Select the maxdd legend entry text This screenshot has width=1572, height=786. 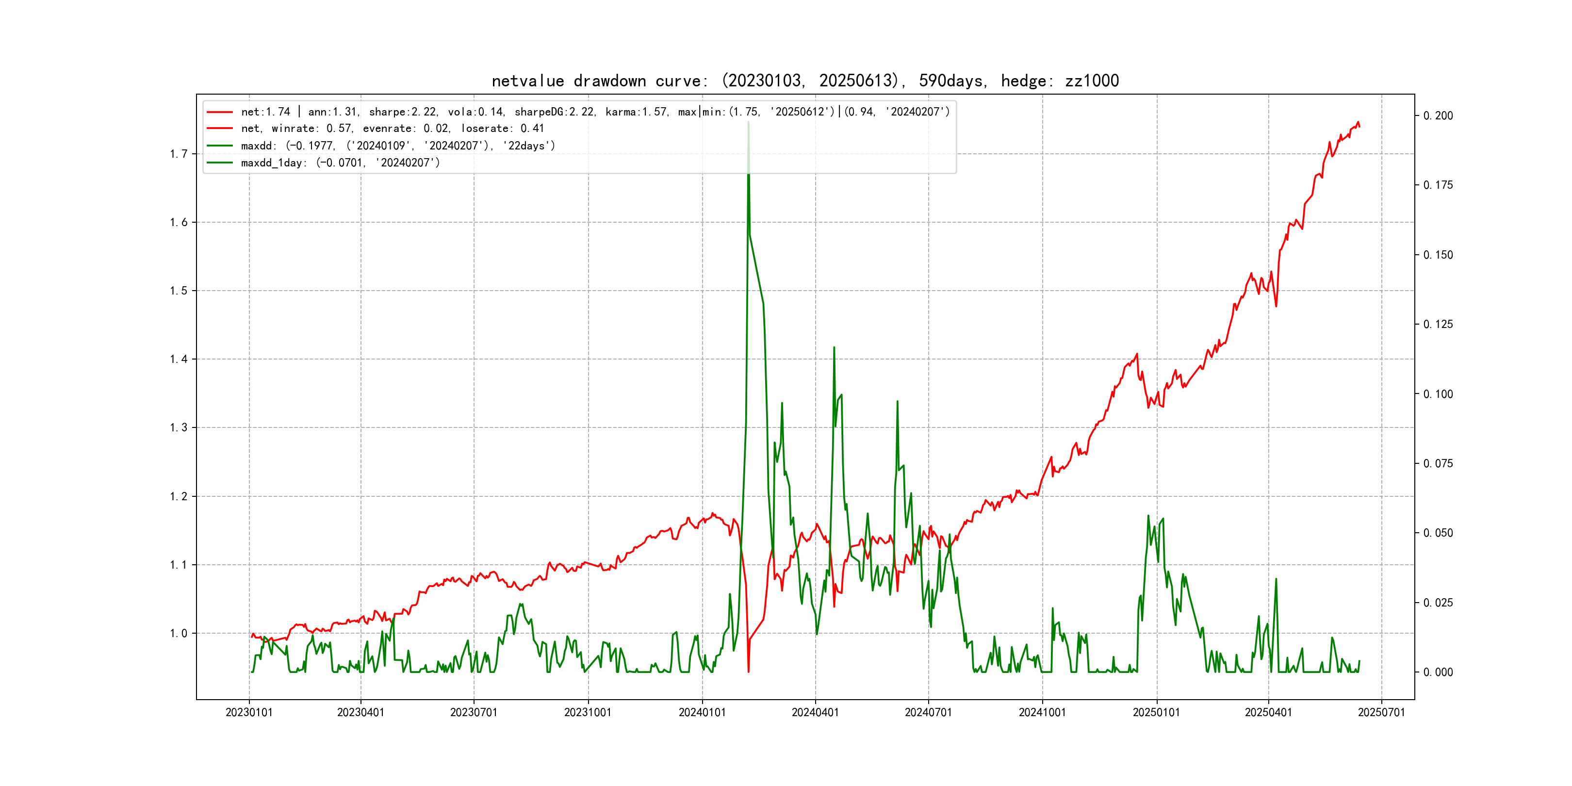(x=398, y=146)
